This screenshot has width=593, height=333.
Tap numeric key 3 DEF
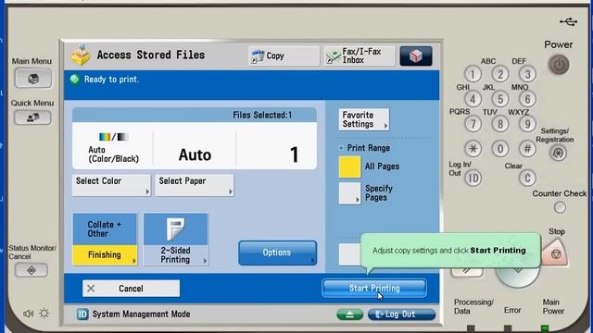pos(527,74)
